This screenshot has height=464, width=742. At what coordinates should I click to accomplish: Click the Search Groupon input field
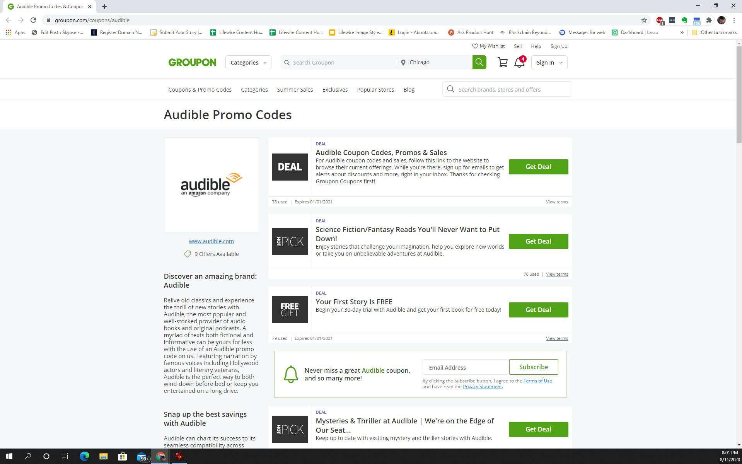339,62
